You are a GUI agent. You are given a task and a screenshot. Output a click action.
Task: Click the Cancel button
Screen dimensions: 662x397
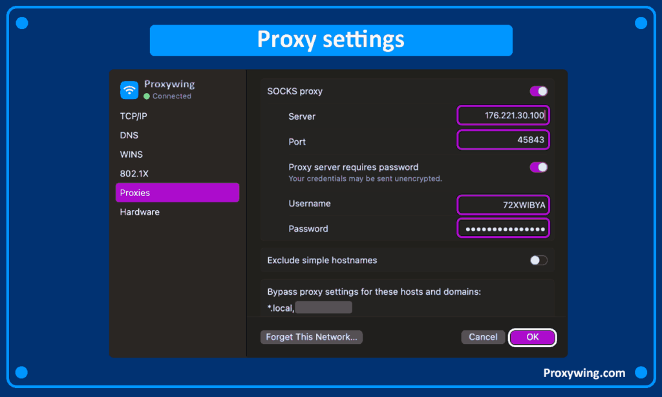coord(483,337)
